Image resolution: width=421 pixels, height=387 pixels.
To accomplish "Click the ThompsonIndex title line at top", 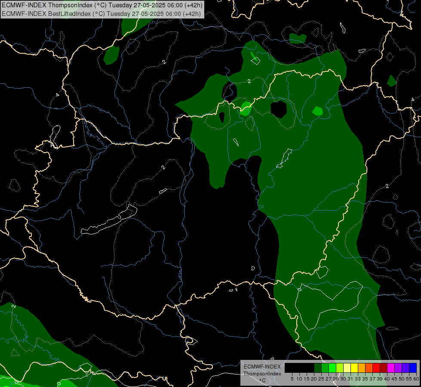I will point(102,5).
